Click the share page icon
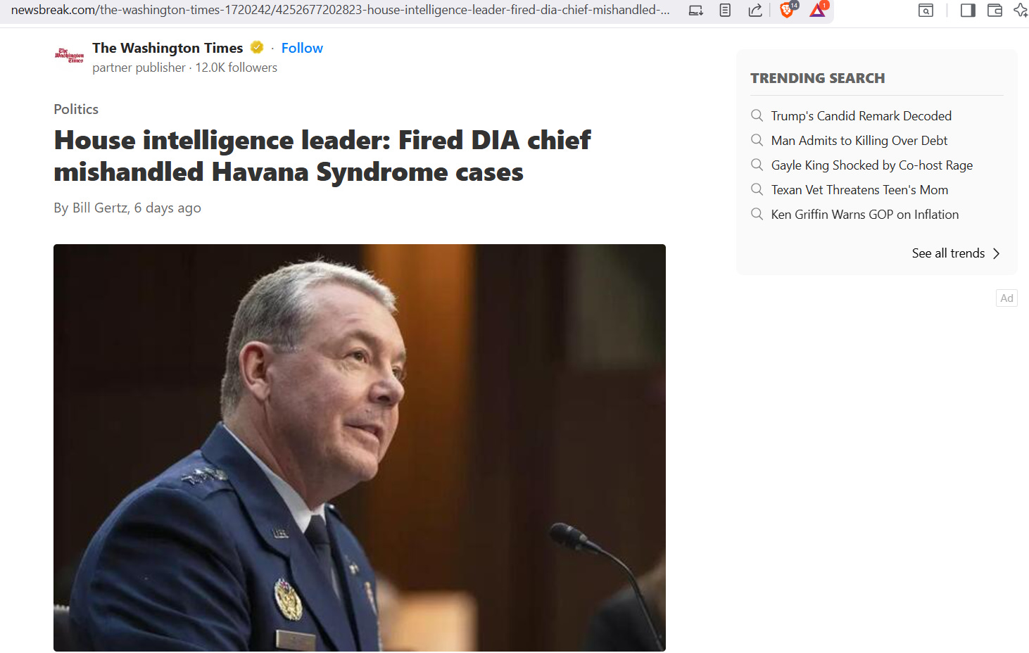The width and height of the screenshot is (1029, 653). tap(755, 11)
